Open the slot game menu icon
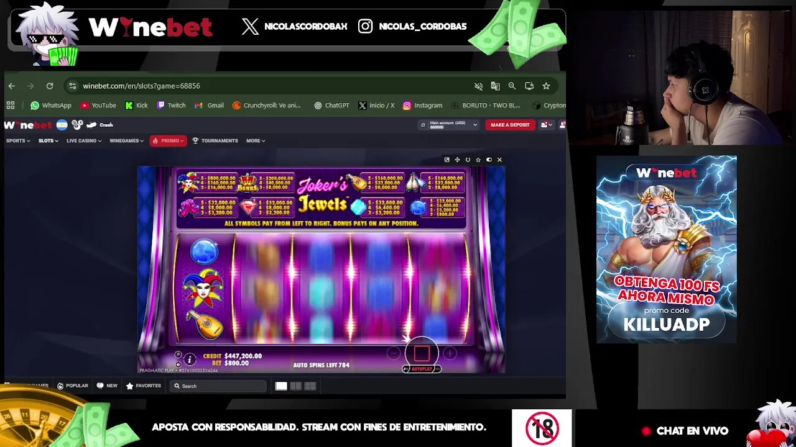Image resolution: width=796 pixels, height=447 pixels. [x=178, y=355]
